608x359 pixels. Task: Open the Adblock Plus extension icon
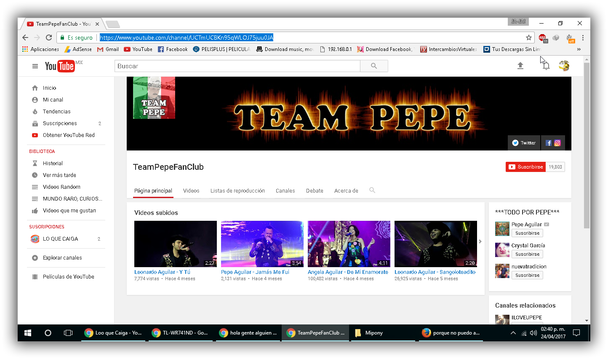pyautogui.click(x=543, y=38)
